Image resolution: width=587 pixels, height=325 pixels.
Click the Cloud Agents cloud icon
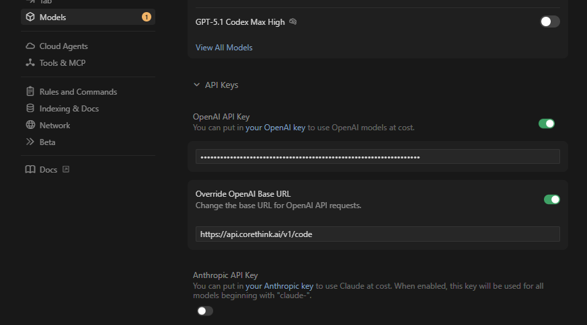30,46
